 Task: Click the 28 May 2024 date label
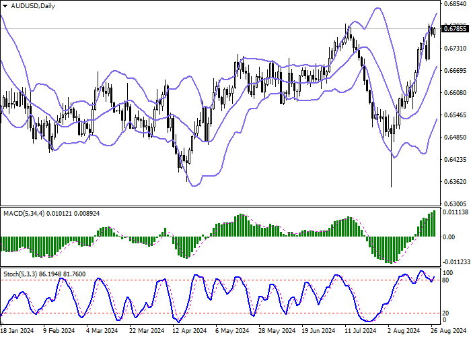(277, 331)
